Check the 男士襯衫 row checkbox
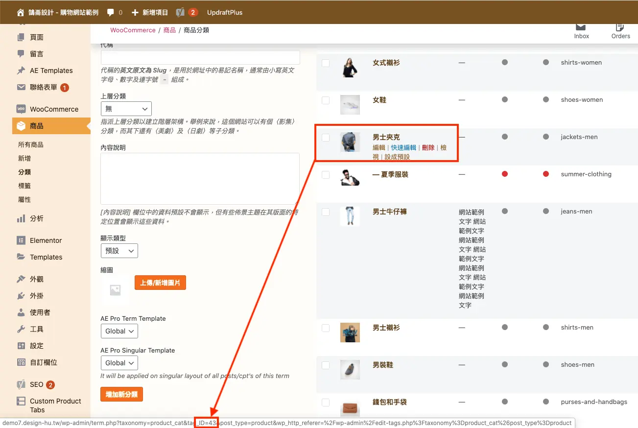Screen dimensions: 638x428 coord(326,328)
